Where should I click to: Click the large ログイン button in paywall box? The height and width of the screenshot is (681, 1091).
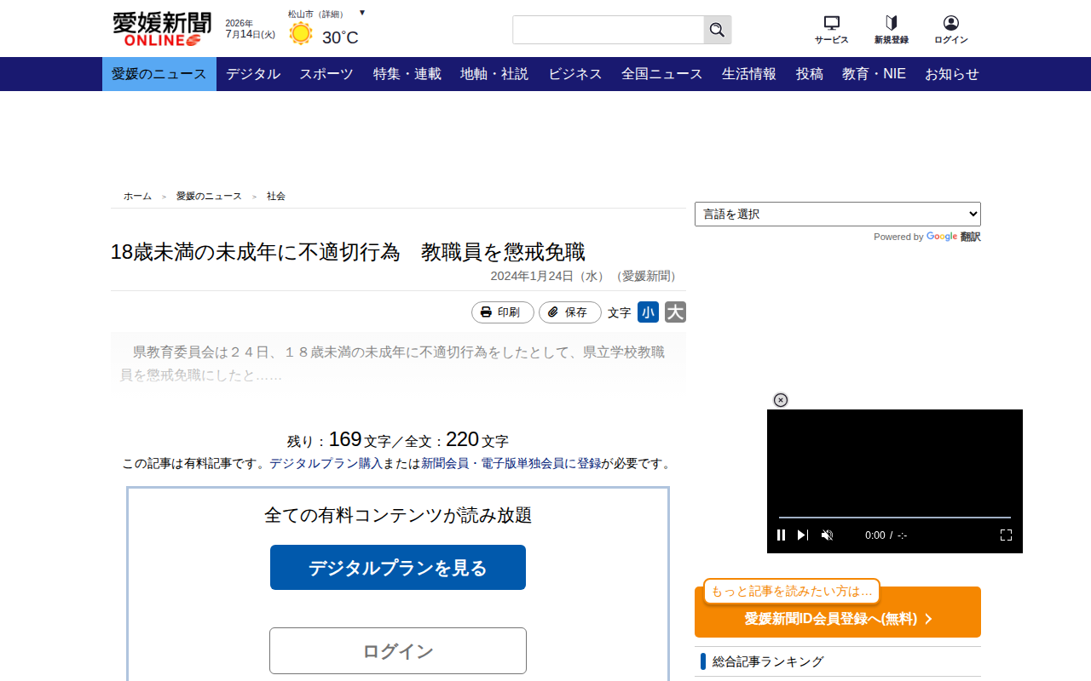tap(398, 651)
